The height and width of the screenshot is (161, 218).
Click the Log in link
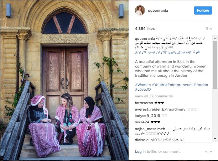pos(140,151)
